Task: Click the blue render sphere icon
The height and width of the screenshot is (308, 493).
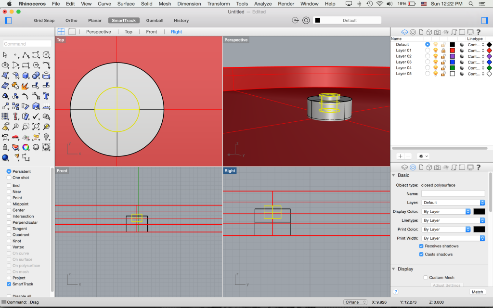Action: click(5, 157)
